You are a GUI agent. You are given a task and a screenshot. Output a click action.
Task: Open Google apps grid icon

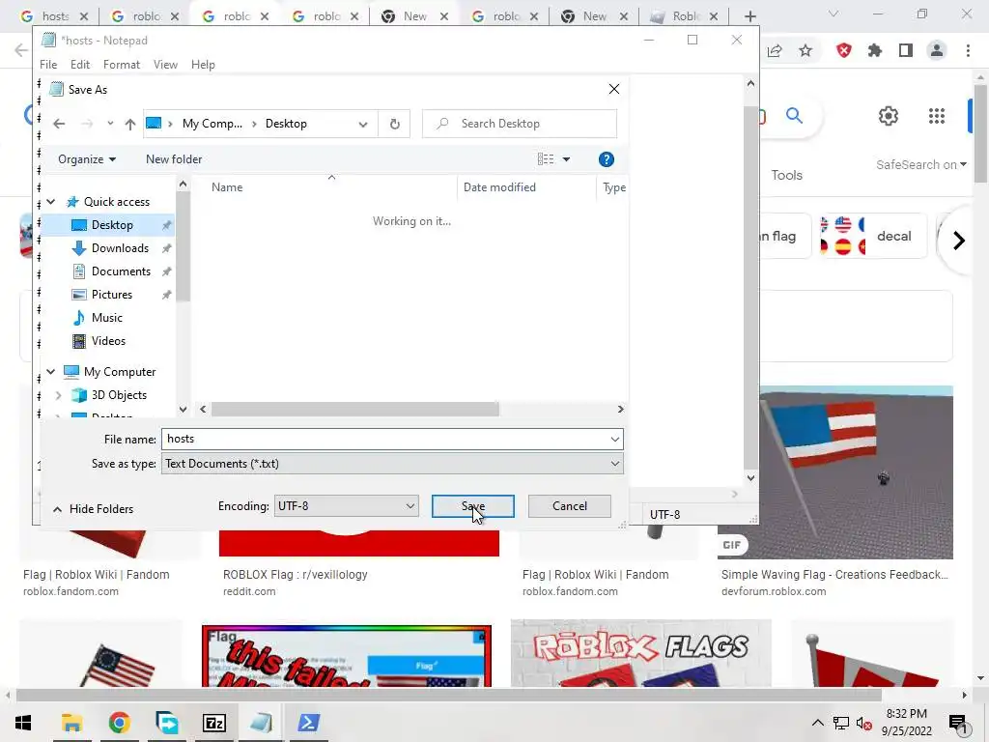pyautogui.click(x=937, y=116)
